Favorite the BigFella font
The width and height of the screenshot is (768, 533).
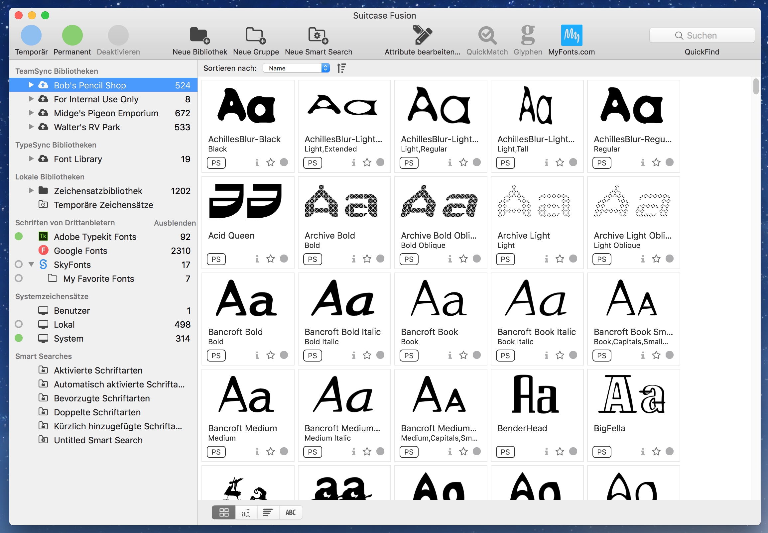click(656, 452)
